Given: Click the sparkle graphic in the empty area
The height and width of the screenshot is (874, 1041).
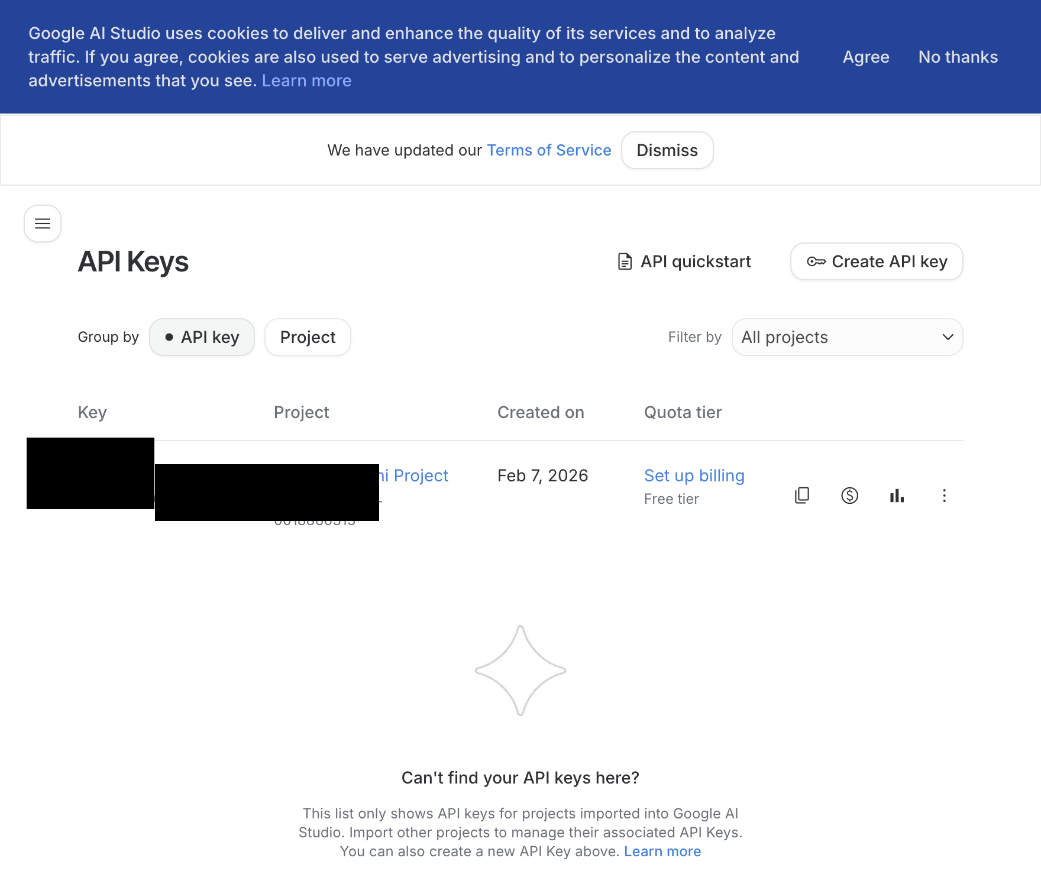Looking at the screenshot, I should 520,671.
